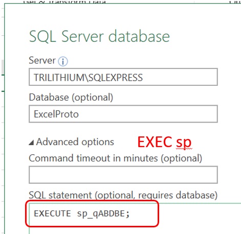Click the red underlined sp annotation text

coord(184,143)
